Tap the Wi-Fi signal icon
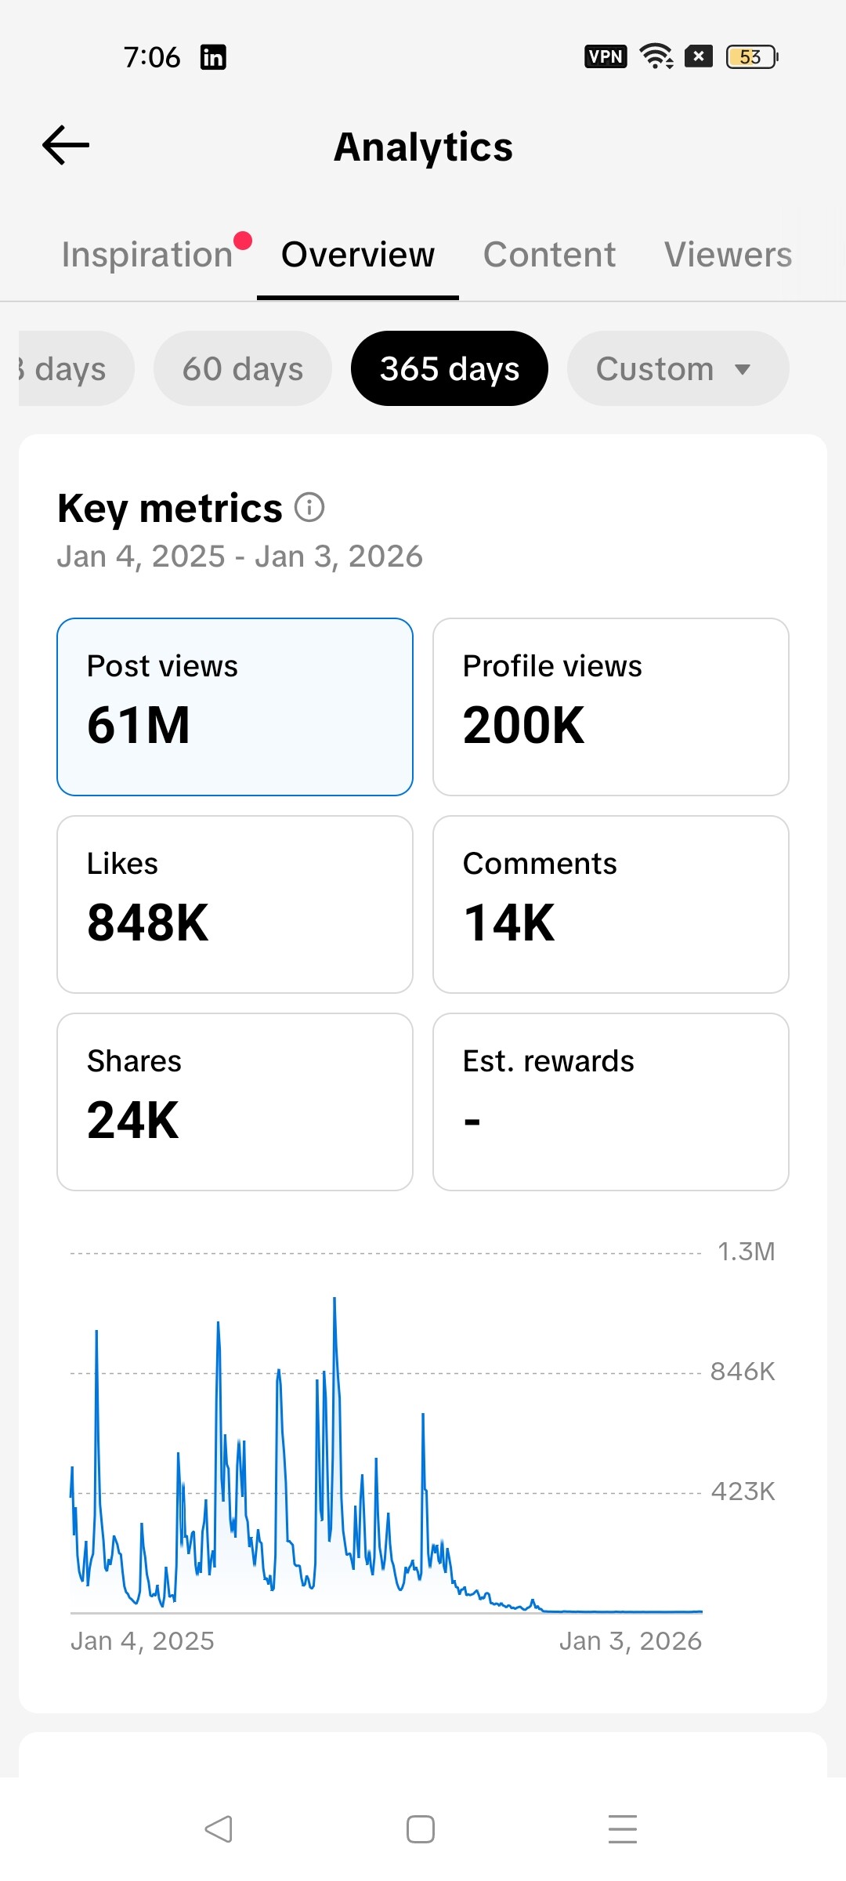Viewport: 846px width, 1881px height. point(656,56)
